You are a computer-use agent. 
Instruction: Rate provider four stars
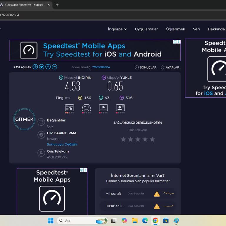click(x=145, y=139)
